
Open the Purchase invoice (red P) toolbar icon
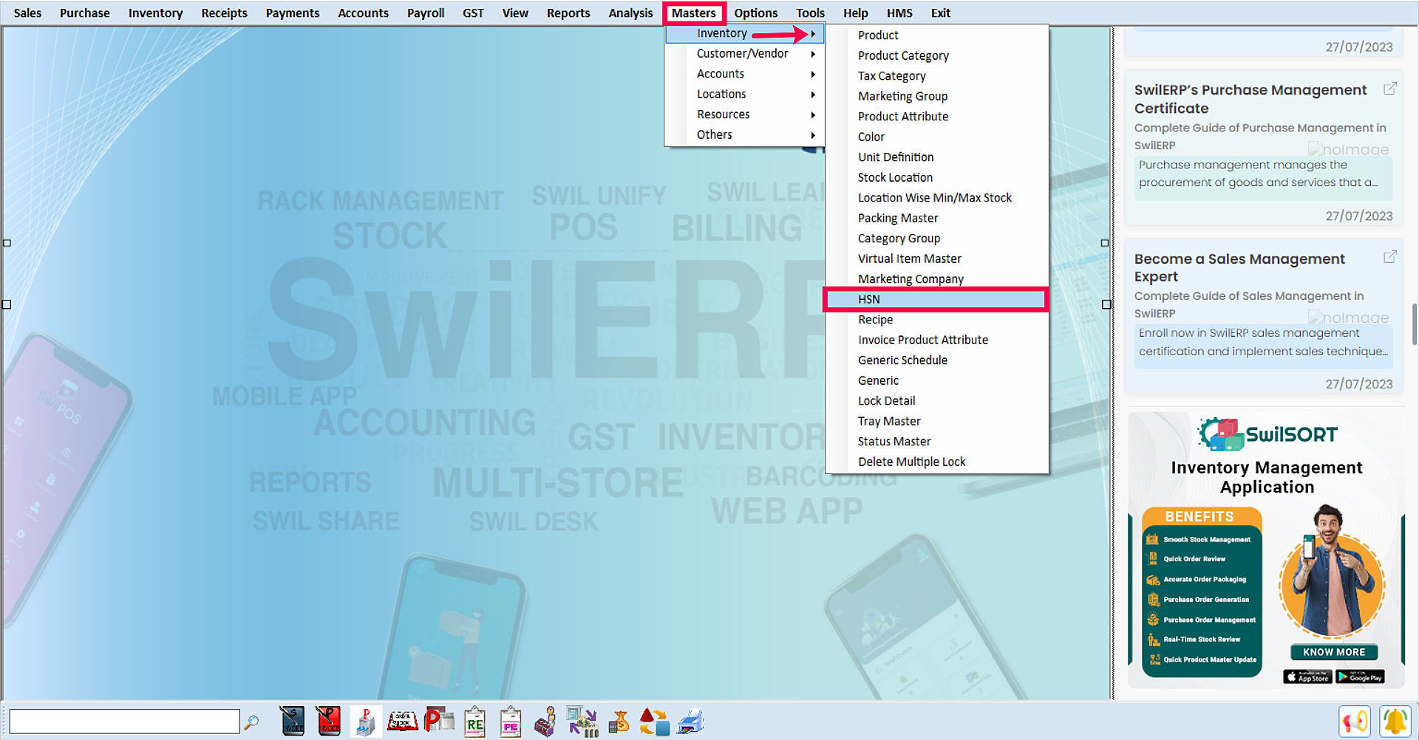click(329, 722)
